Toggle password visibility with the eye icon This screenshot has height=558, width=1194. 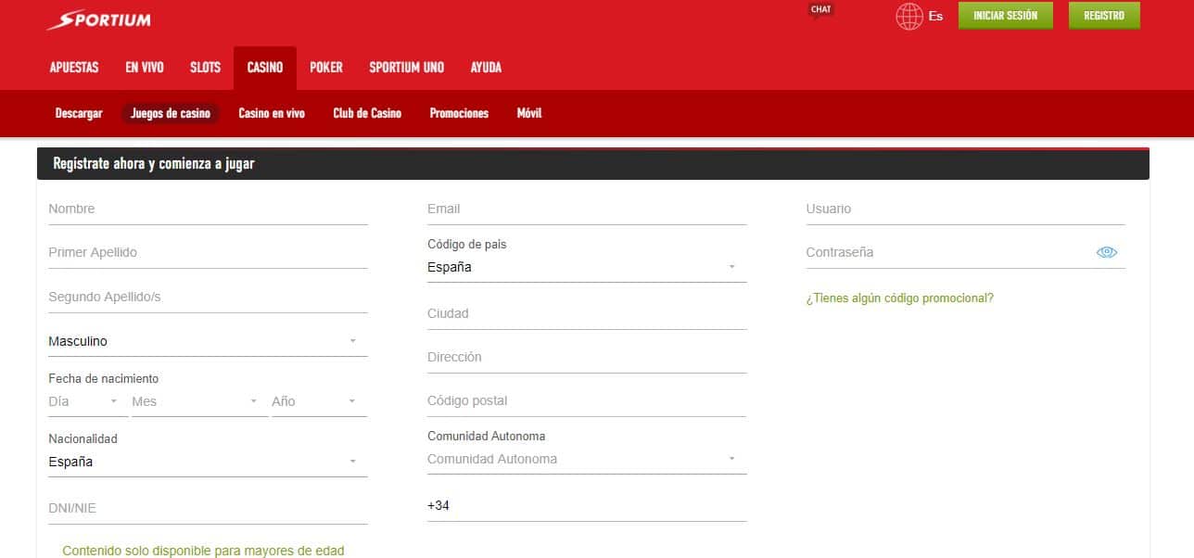(1106, 251)
